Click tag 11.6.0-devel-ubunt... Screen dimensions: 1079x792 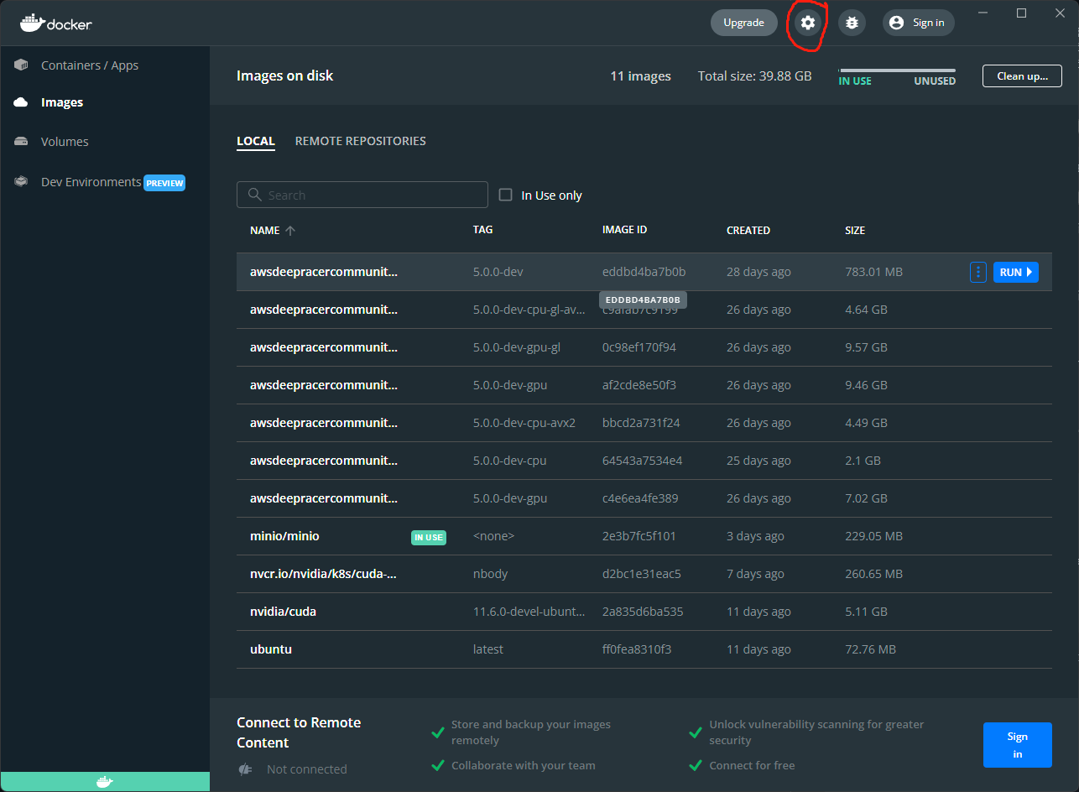tap(529, 612)
